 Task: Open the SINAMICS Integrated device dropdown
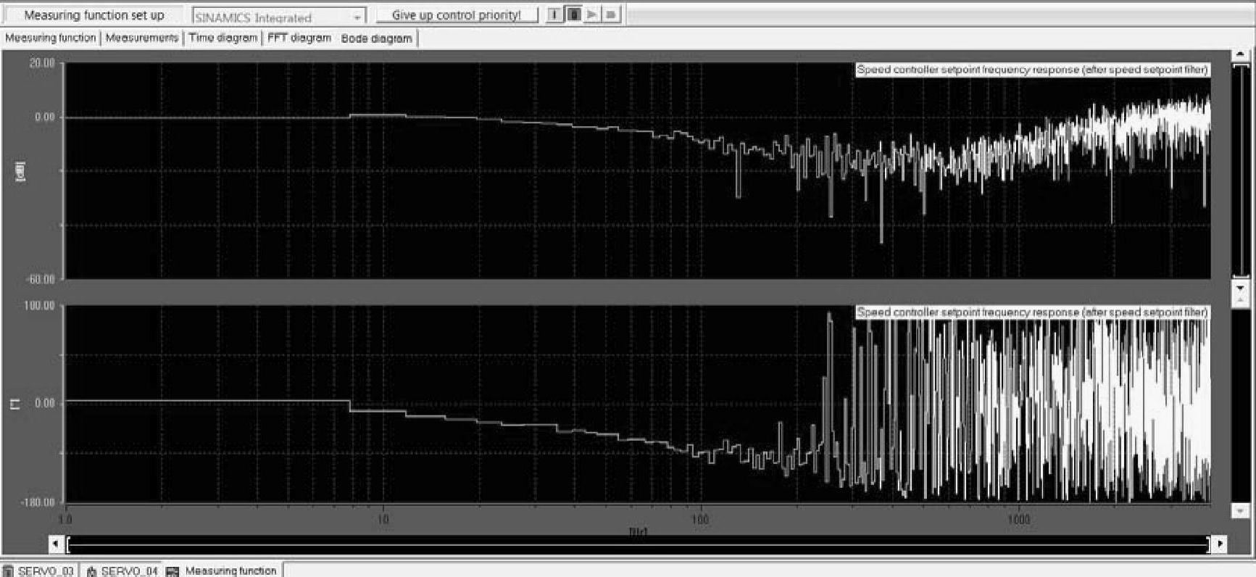[x=279, y=17]
